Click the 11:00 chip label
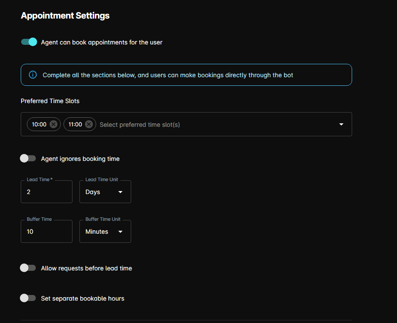The width and height of the screenshot is (397, 323). click(75, 125)
